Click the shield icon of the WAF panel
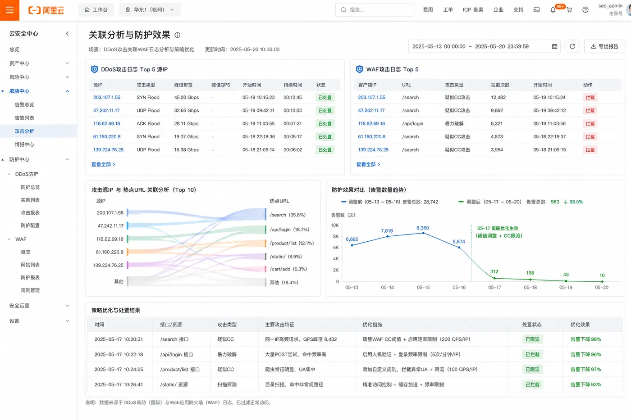The width and height of the screenshot is (631, 420). coord(359,69)
